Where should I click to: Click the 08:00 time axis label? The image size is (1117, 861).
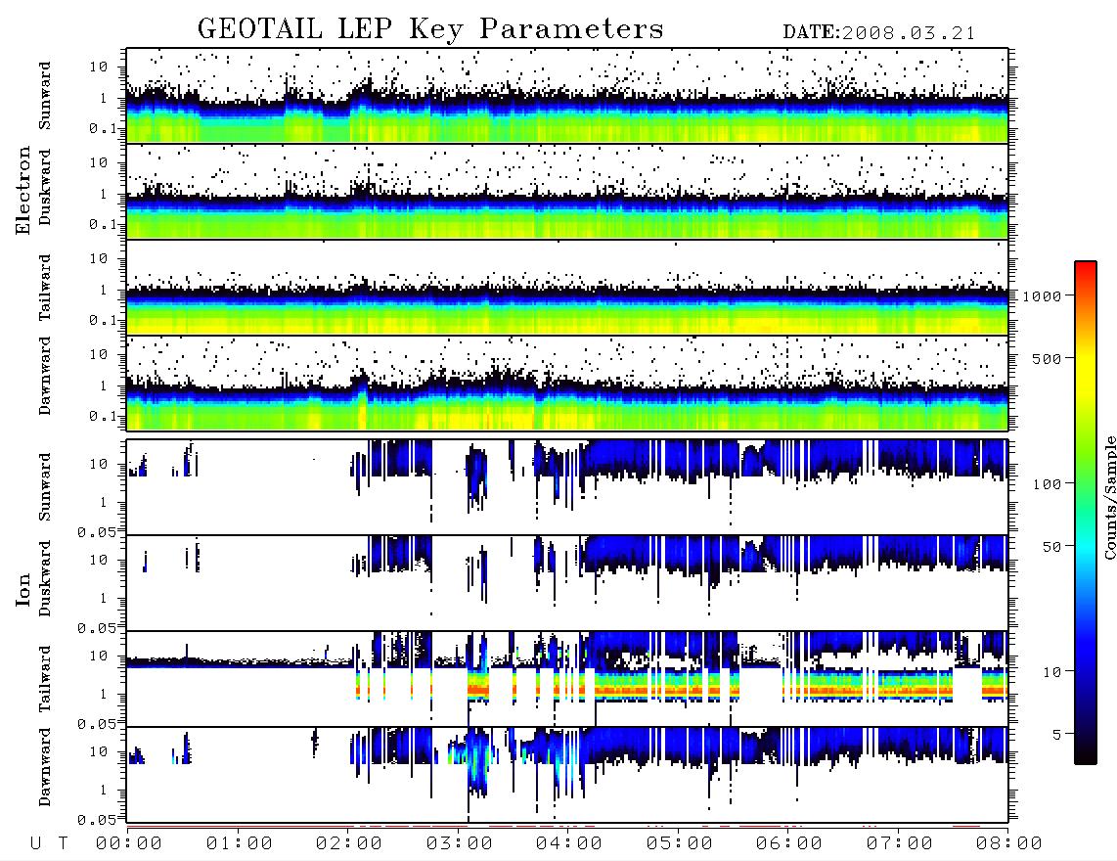[1009, 843]
